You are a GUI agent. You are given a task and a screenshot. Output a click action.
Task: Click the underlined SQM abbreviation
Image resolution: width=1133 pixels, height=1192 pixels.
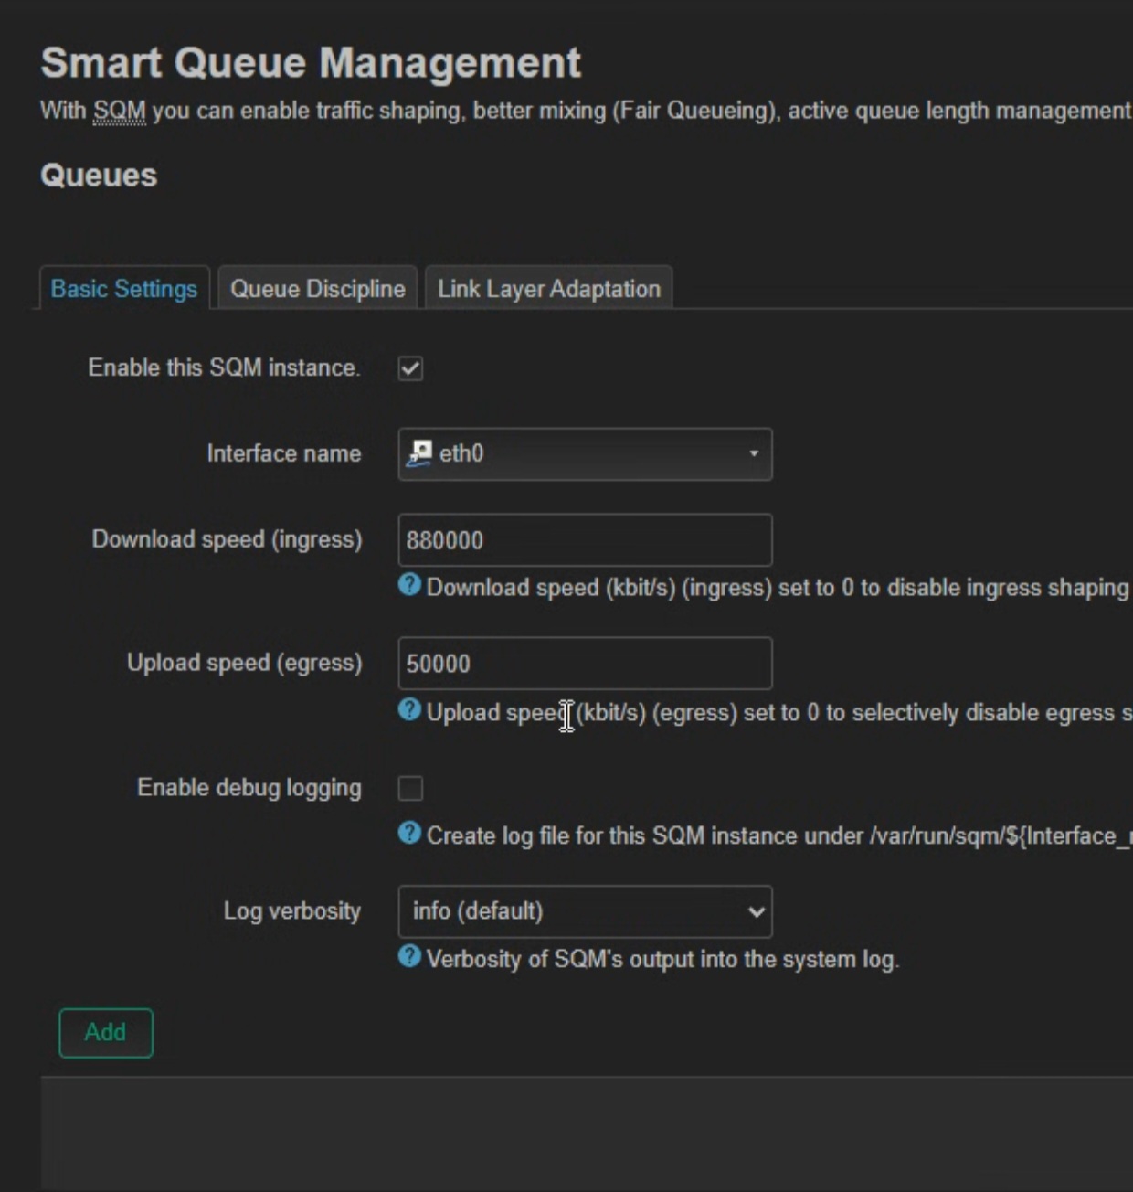tap(119, 112)
